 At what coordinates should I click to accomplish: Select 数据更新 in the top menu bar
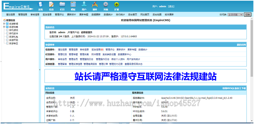[x=96, y=15]
